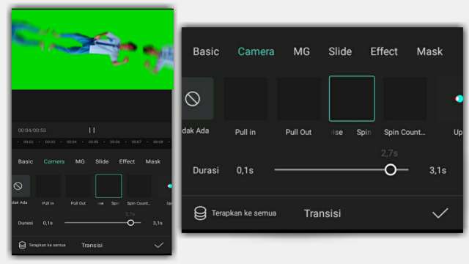Select the highlighted Spin thumbnail in the phone screenshot
469x264 pixels.
pos(108,186)
